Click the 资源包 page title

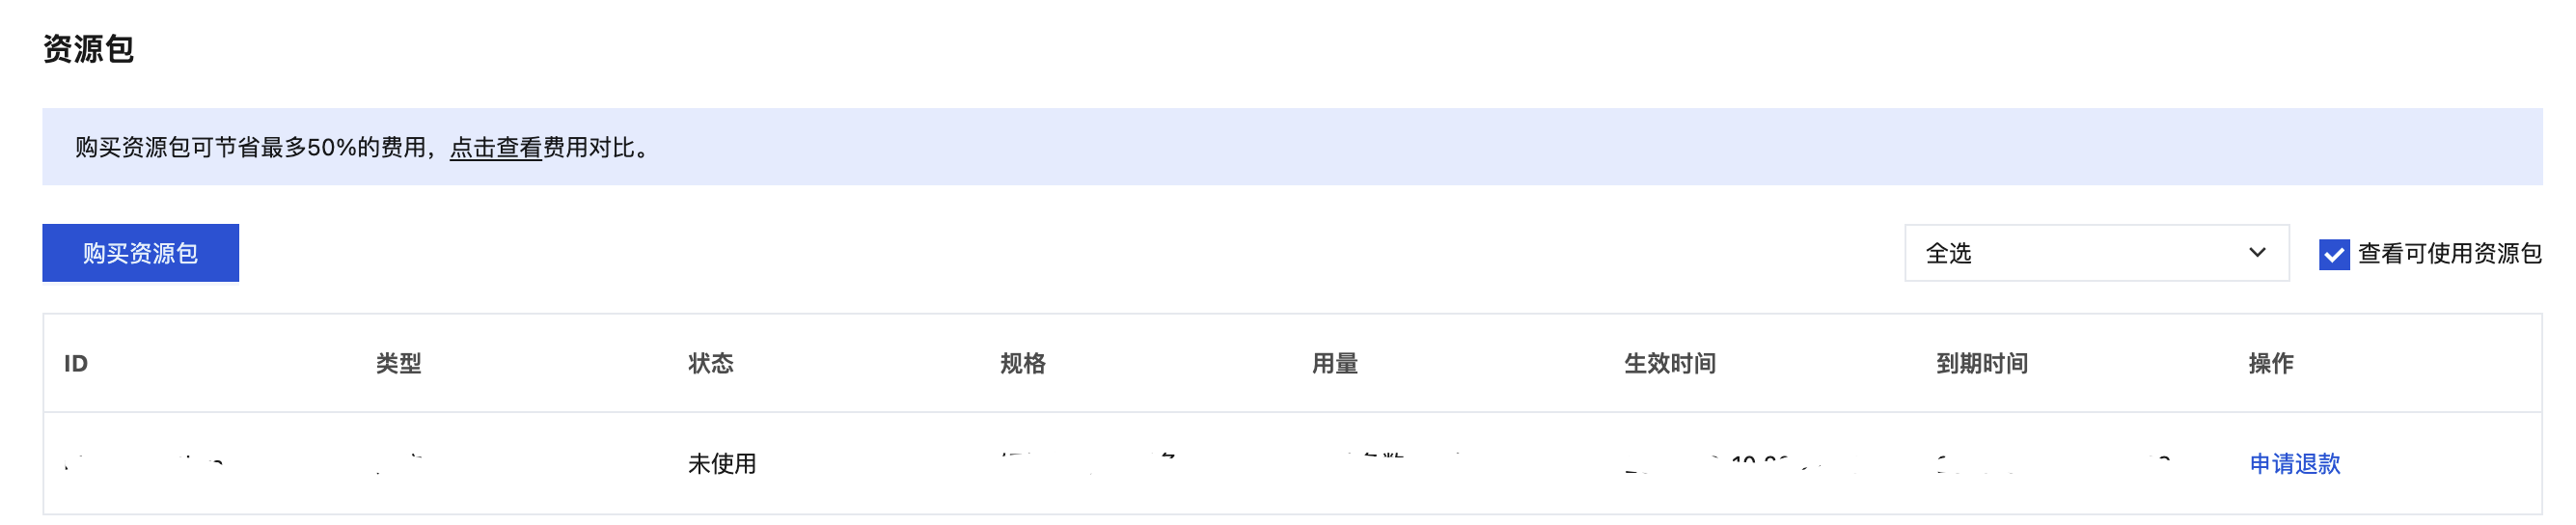click(88, 49)
